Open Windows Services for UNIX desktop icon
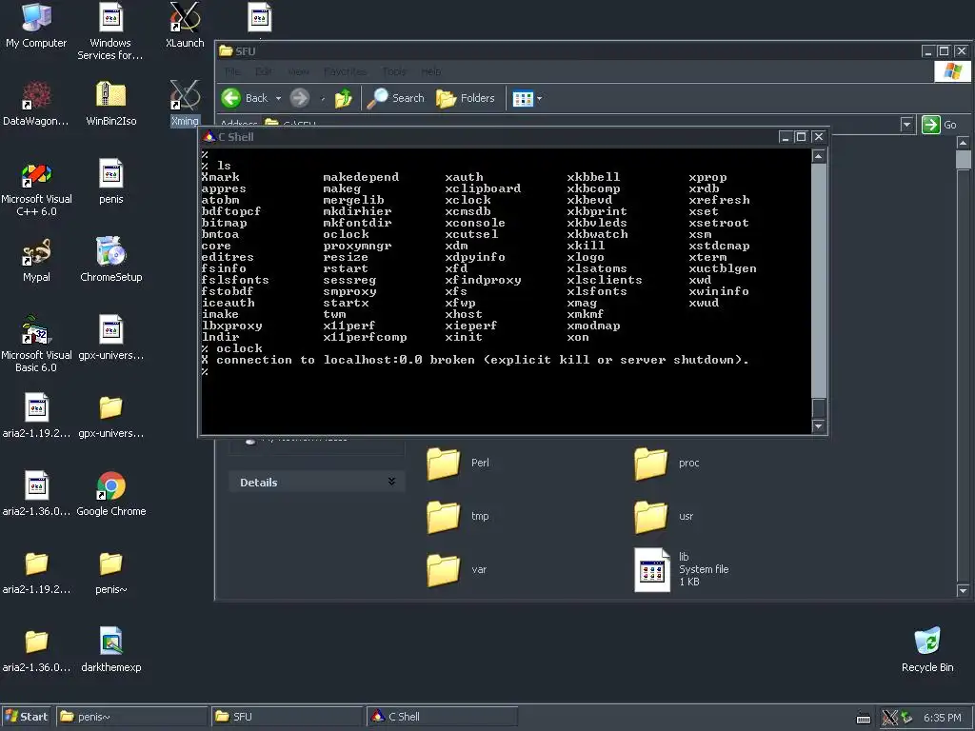The image size is (975, 731). coord(110,31)
